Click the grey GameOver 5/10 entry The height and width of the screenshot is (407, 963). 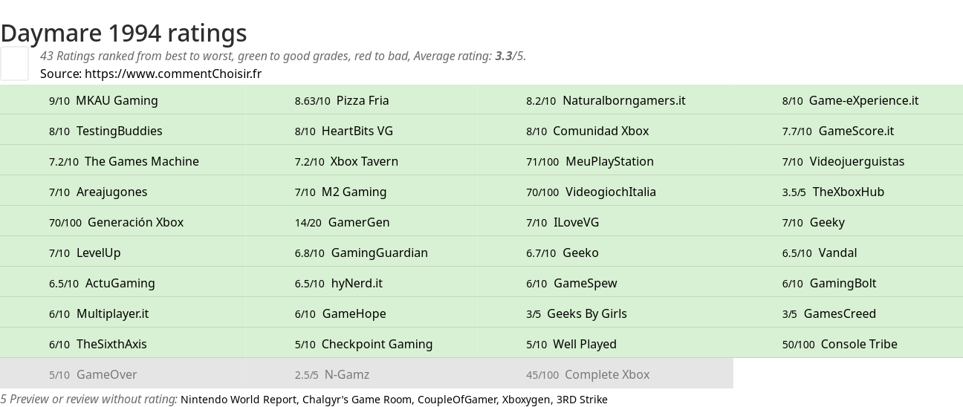(x=106, y=374)
